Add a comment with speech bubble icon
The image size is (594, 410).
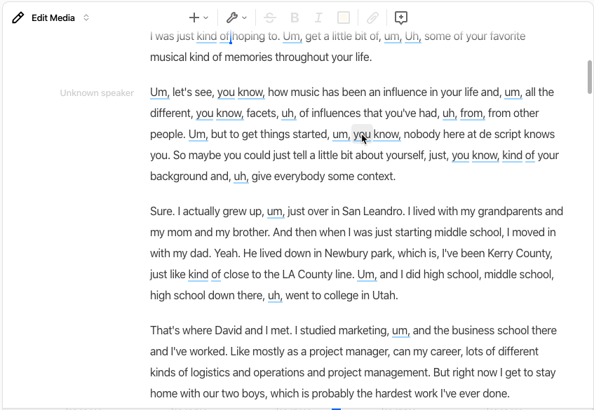[401, 18]
